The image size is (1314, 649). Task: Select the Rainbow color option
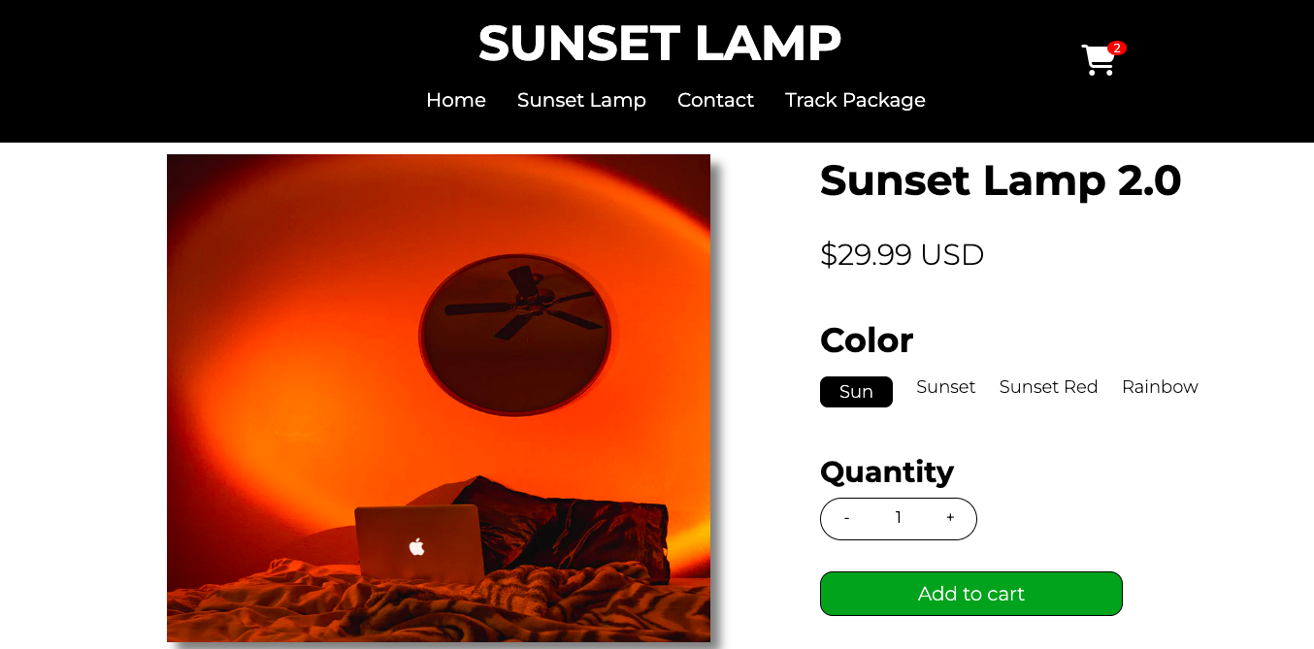[x=1160, y=387]
